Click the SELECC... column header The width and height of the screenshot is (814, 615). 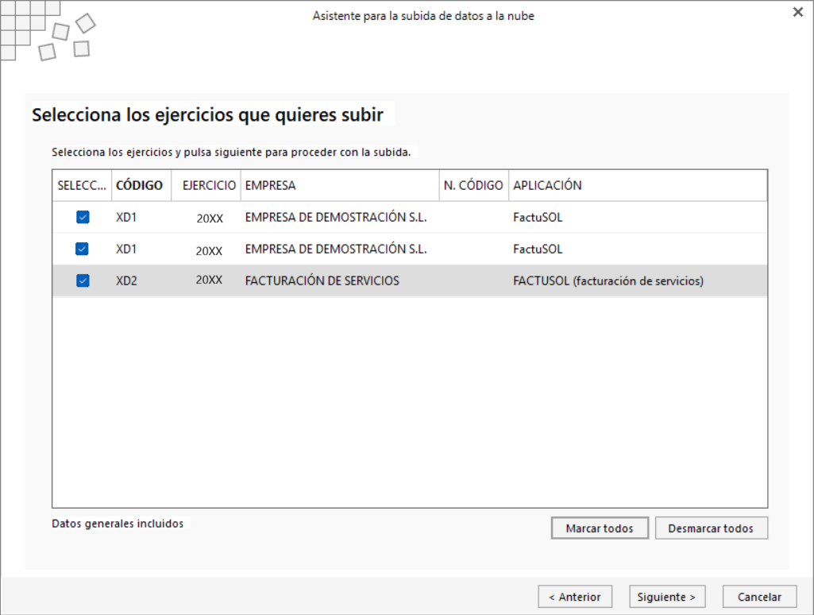(x=82, y=185)
